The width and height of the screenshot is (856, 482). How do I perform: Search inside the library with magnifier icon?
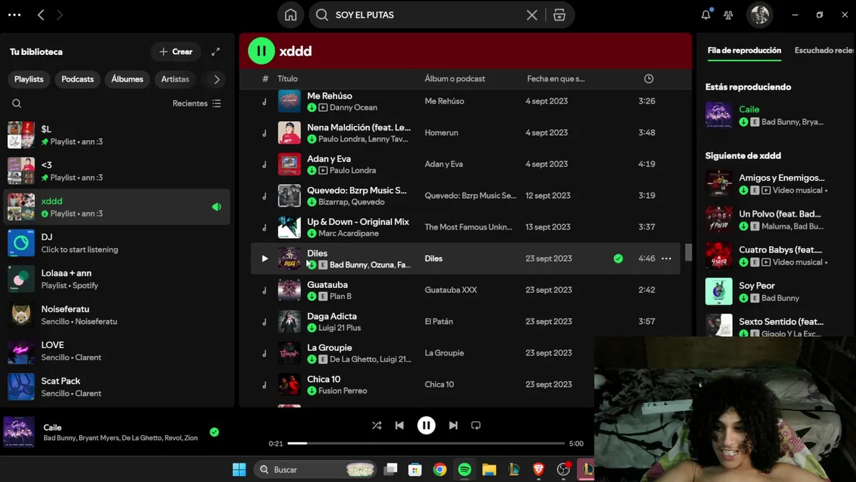(x=17, y=104)
